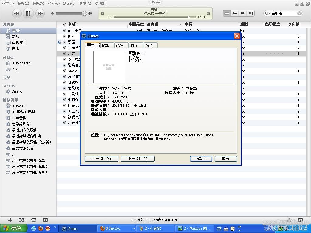
Task: Cancel the dialog with 取消
Action: [226, 159]
